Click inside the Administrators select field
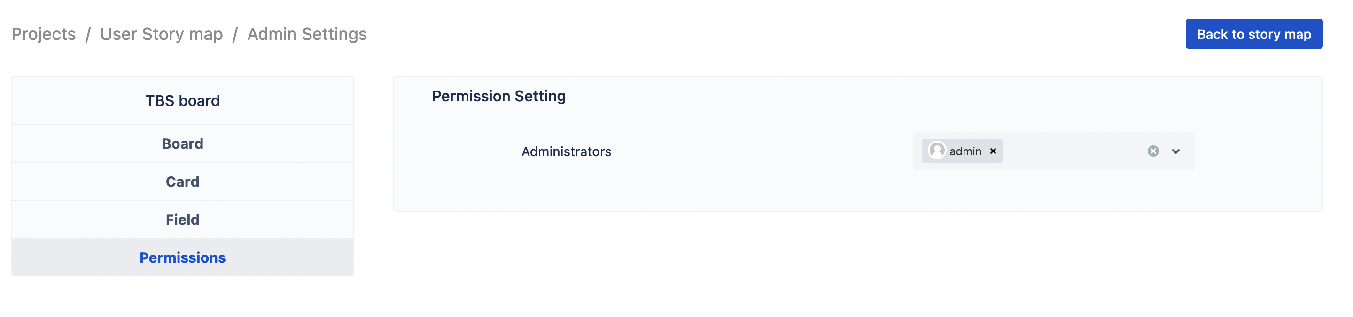This screenshot has height=317, width=1353. coord(1072,151)
